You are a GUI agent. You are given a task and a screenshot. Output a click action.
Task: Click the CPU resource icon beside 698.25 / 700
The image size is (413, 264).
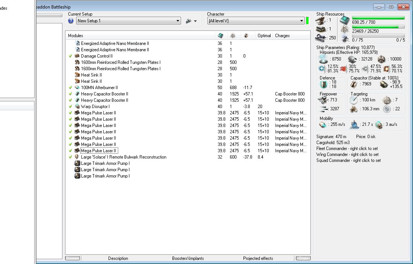(344, 20)
